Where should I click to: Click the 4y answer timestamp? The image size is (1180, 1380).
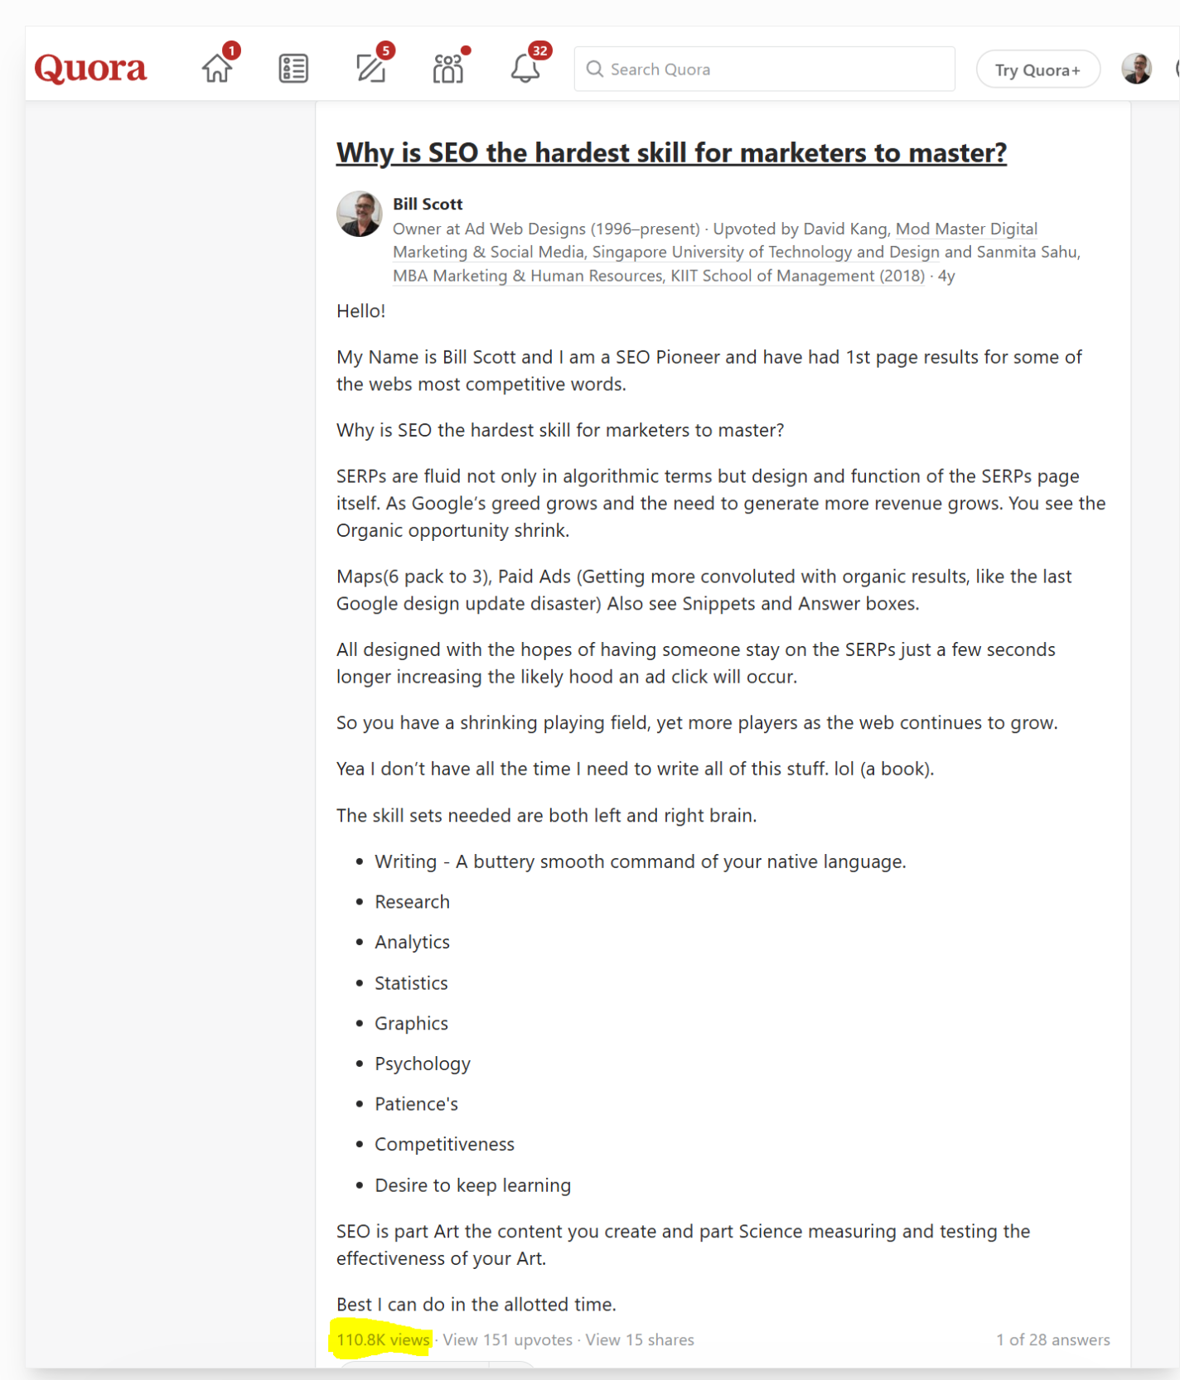946,276
